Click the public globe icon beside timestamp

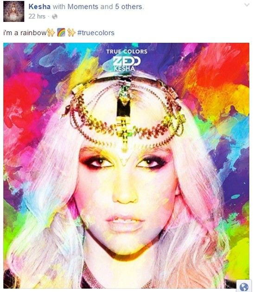pyautogui.click(x=55, y=17)
